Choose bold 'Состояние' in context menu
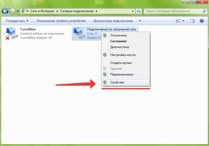Screen dimensions: 209x146 [125, 41]
